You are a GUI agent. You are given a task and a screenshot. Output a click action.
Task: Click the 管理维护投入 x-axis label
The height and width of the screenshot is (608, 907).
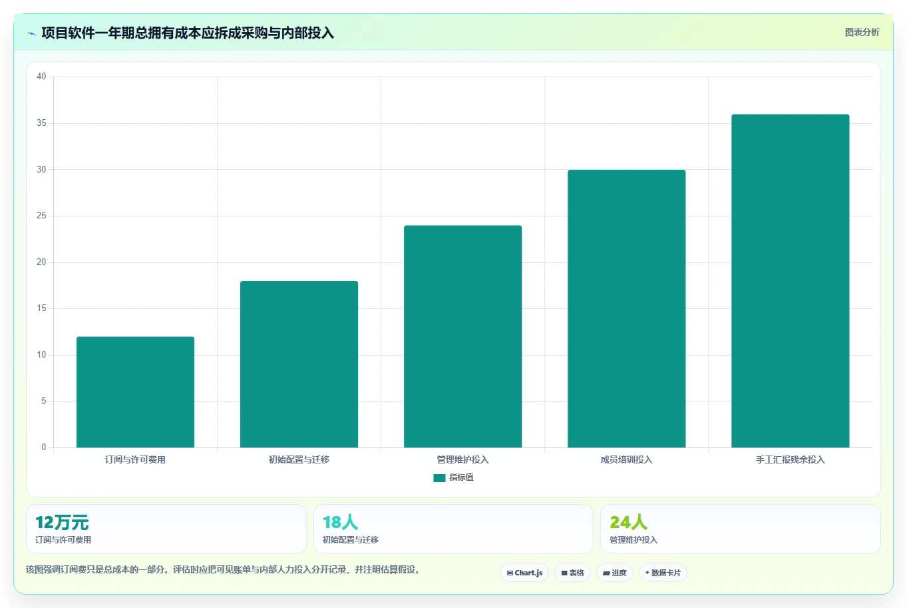[x=462, y=459]
